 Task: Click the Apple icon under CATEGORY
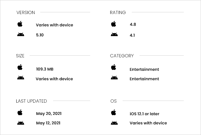[x=113, y=67]
